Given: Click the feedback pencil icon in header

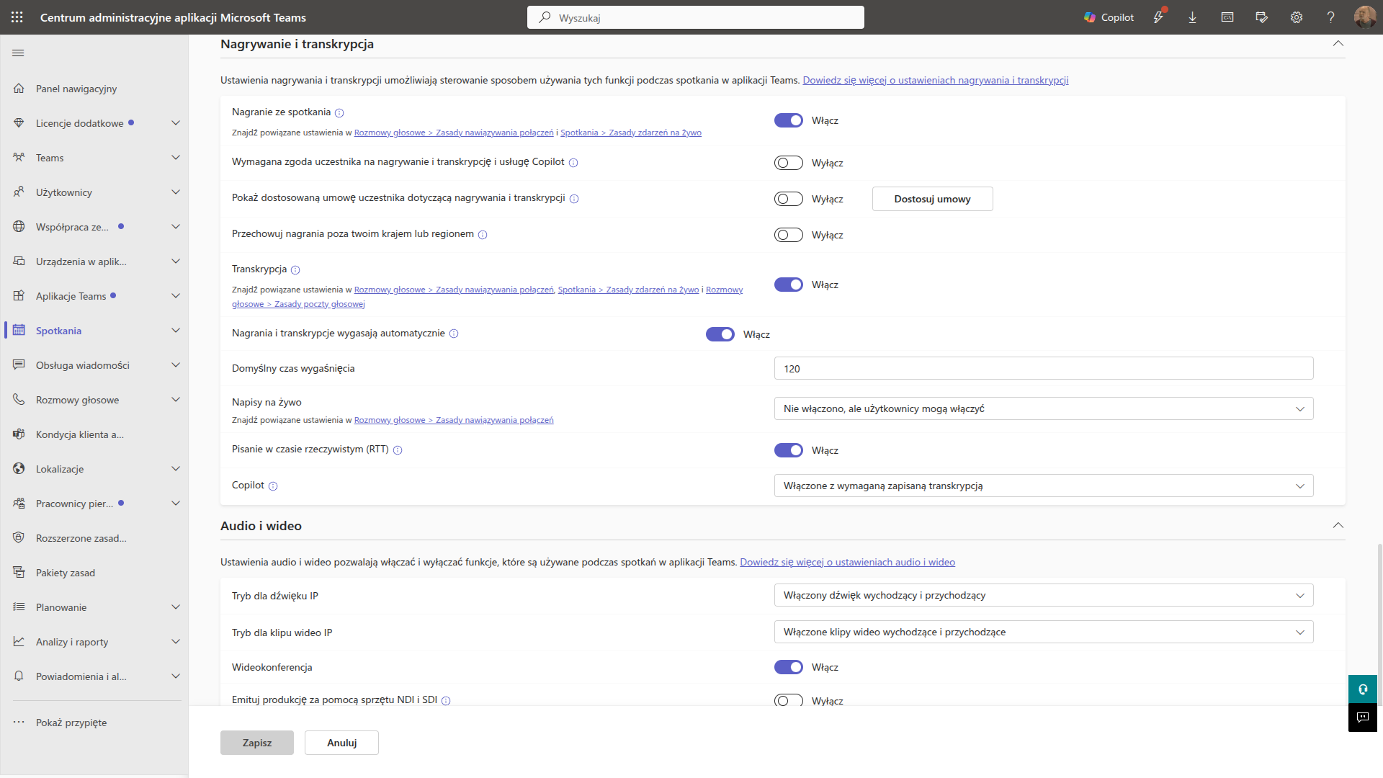Looking at the screenshot, I should tap(1261, 17).
